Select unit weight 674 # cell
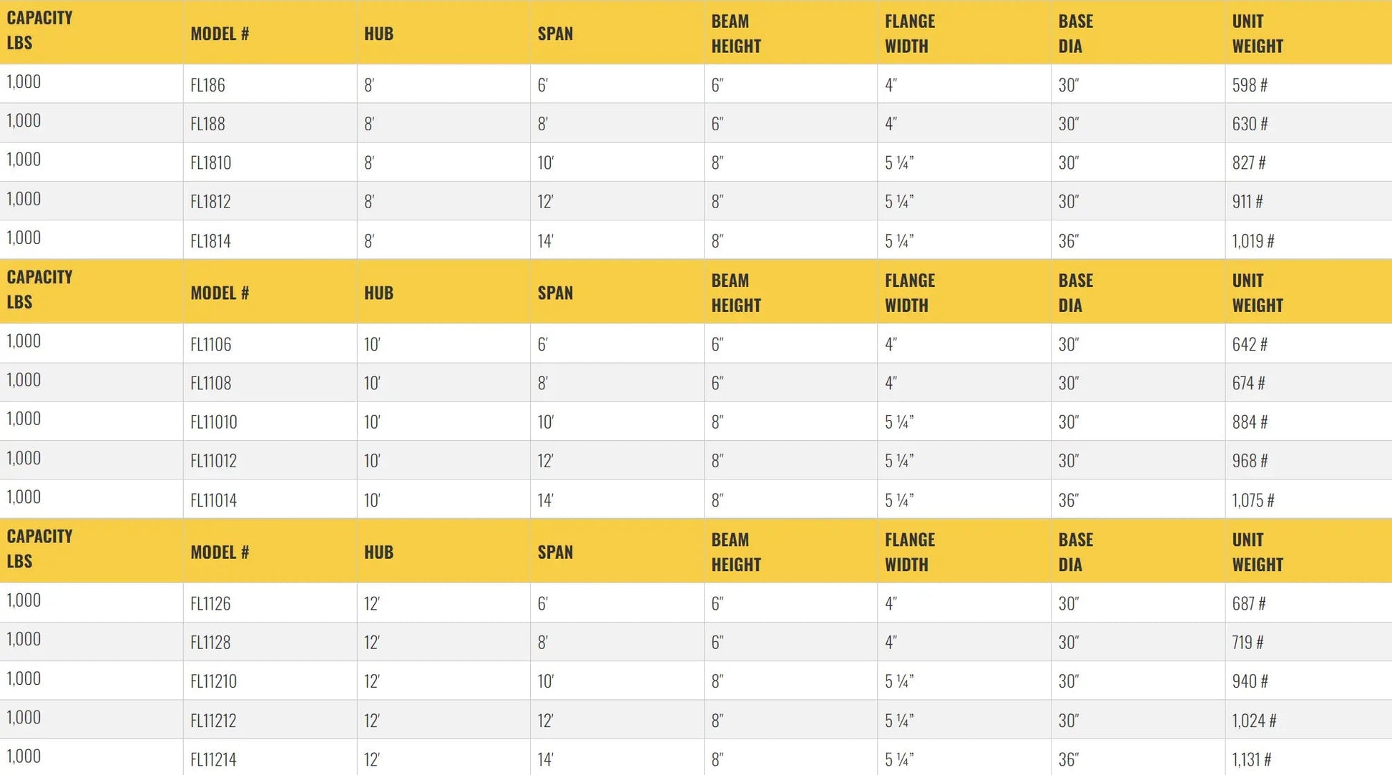 [1248, 384]
